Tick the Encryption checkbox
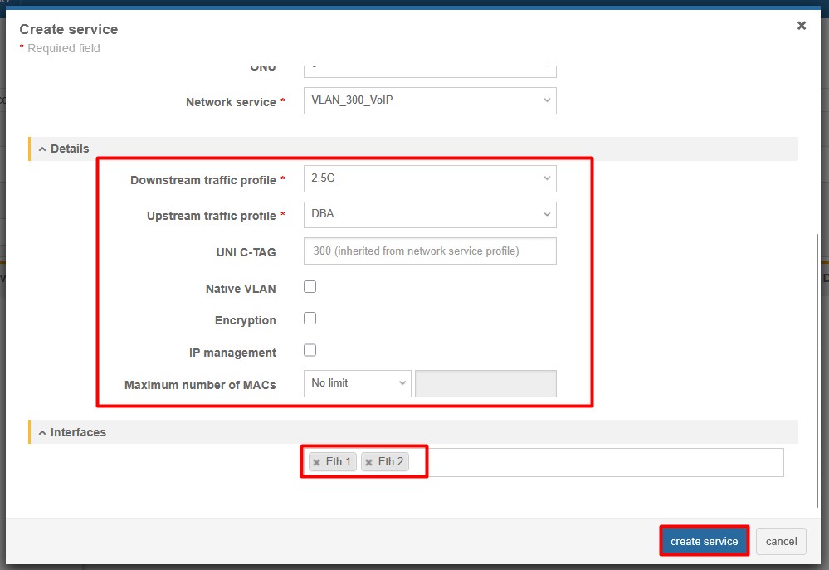The image size is (829, 570). pyautogui.click(x=310, y=319)
